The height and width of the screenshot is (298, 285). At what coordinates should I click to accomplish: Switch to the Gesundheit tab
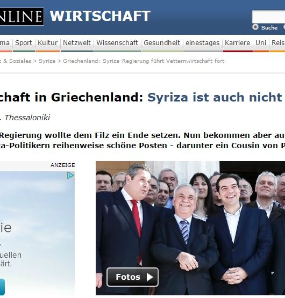click(162, 43)
